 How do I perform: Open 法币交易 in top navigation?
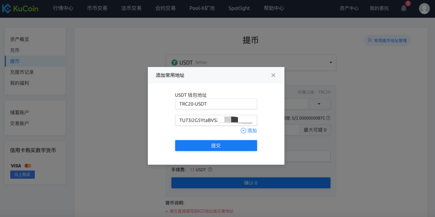(131, 8)
